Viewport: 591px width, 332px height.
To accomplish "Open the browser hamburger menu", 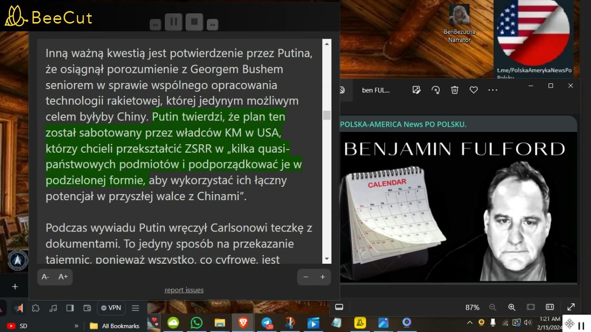I will (x=135, y=308).
